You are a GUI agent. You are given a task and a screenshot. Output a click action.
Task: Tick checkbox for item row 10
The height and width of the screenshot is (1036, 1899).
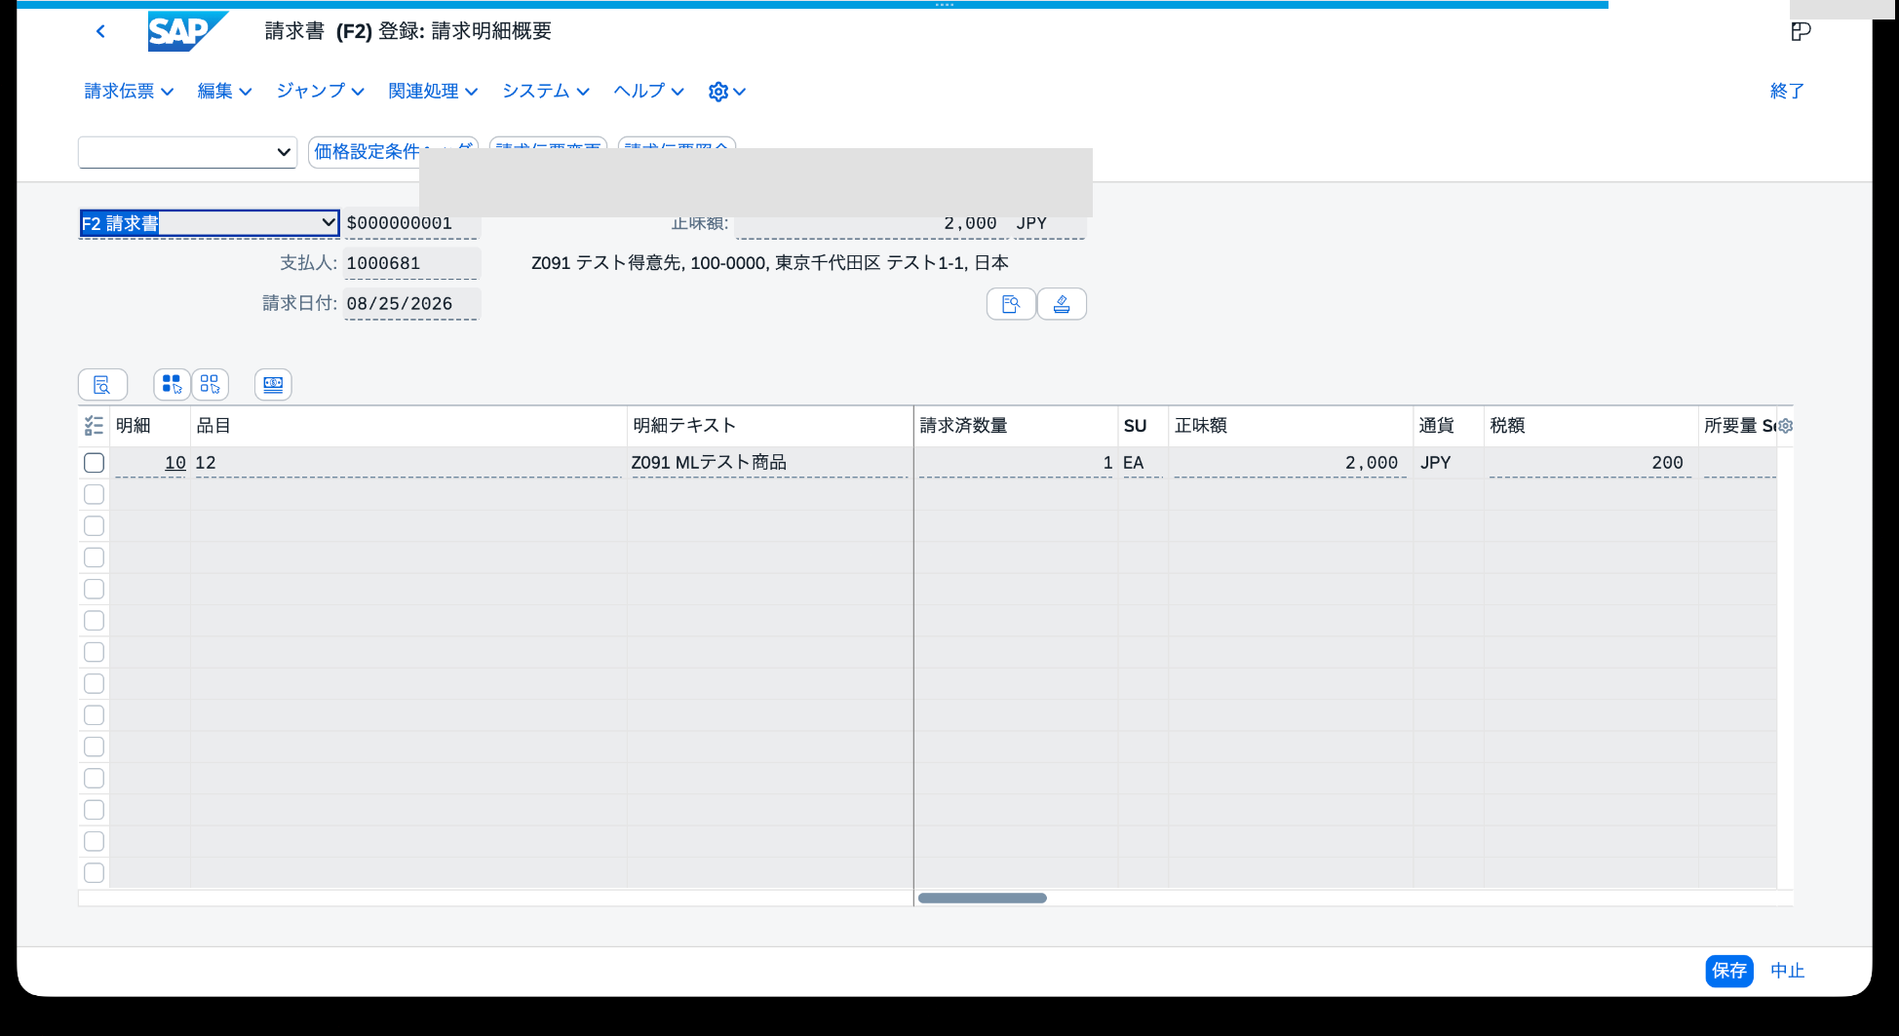94,463
